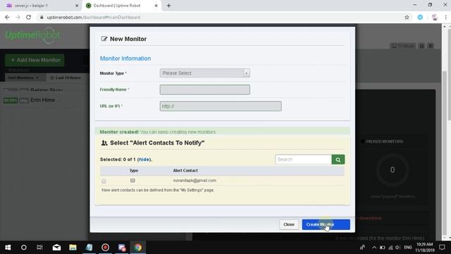The height and width of the screenshot is (254, 451).
Task: Click the UptimeRobot logo
Action: [x=32, y=35]
